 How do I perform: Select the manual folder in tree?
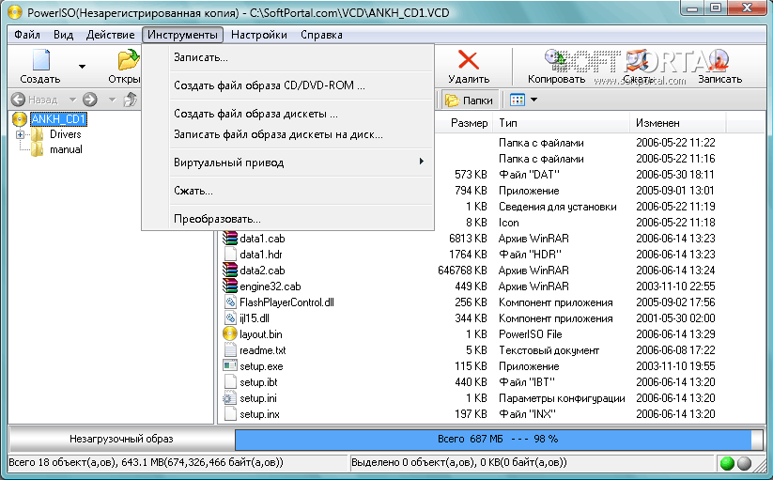(x=66, y=149)
